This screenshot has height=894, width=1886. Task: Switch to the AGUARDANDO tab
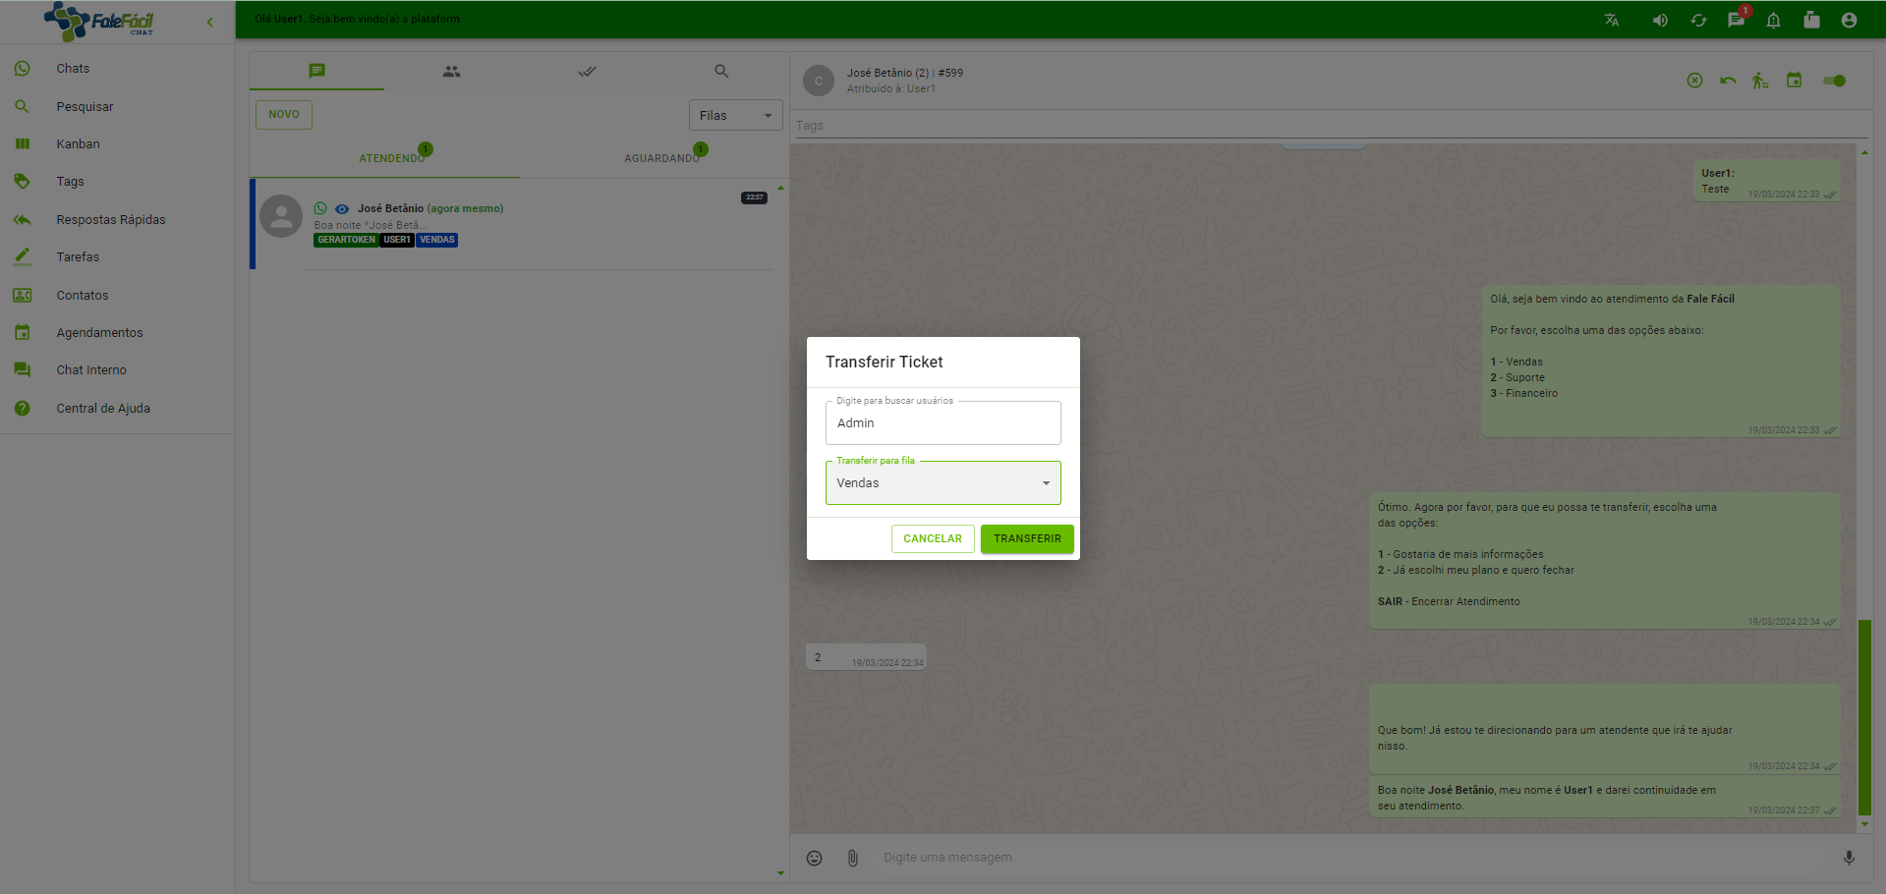[661, 158]
